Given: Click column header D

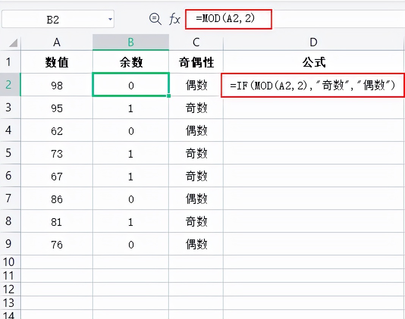Looking at the screenshot, I should click(313, 42).
